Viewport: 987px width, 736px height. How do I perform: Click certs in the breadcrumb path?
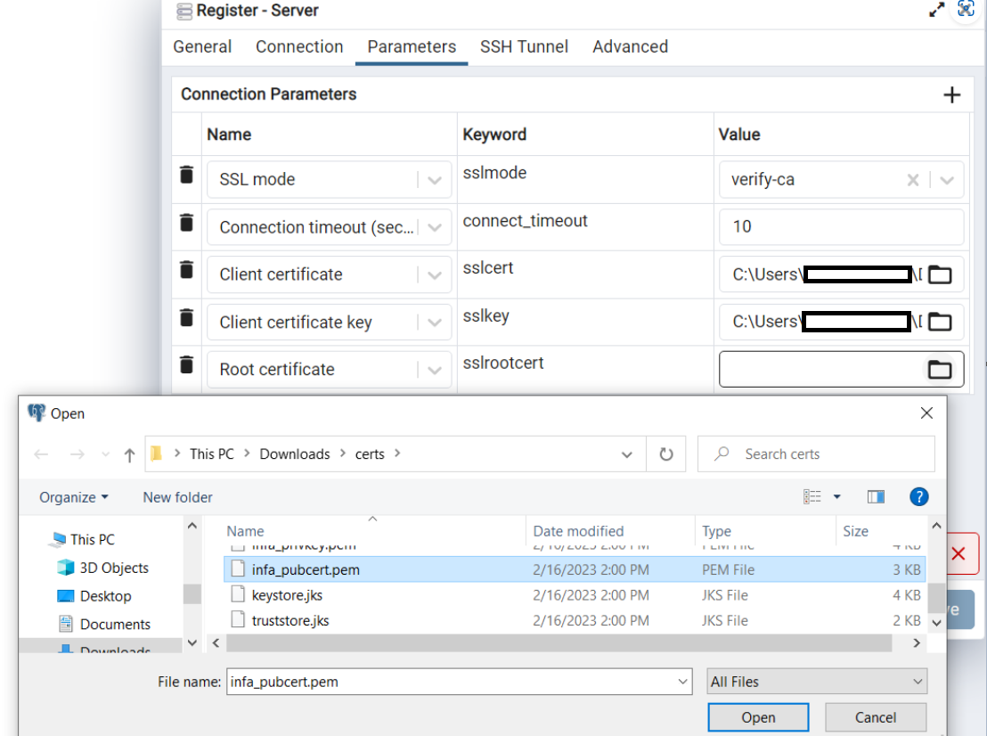tap(370, 454)
